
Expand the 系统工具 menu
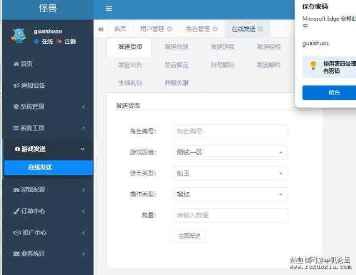pyautogui.click(x=48, y=128)
